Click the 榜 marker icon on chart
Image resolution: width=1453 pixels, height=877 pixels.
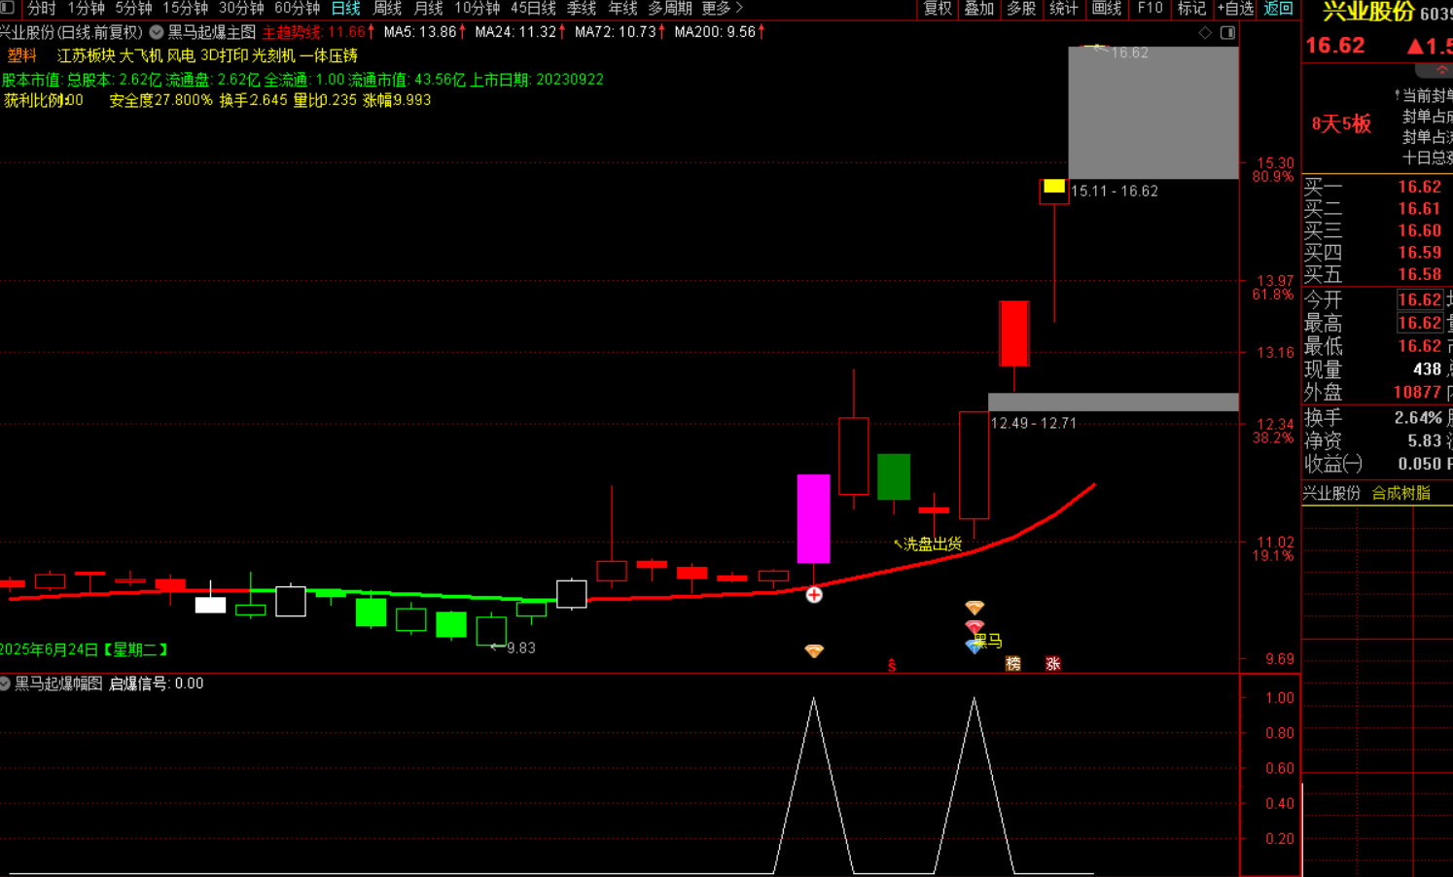click(x=1012, y=663)
